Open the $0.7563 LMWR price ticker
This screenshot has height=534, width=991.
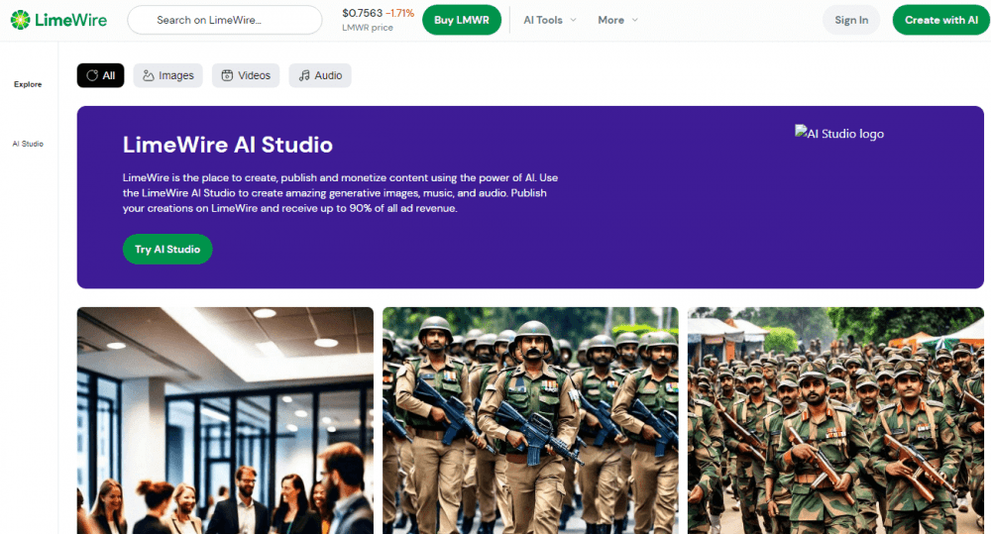coord(378,20)
